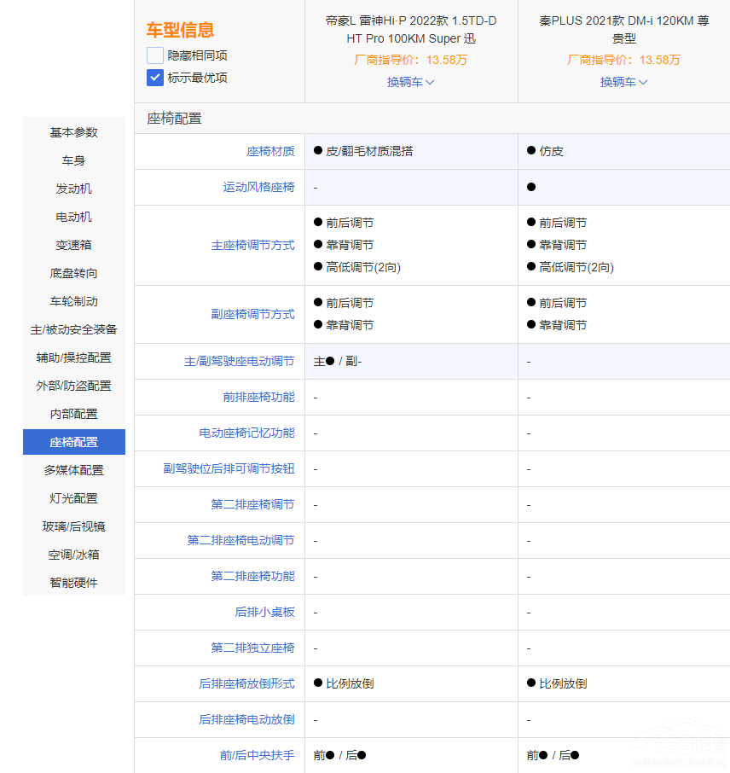Check the 隐藏相同项 checkbox
The height and width of the screenshot is (773, 730).
click(155, 55)
